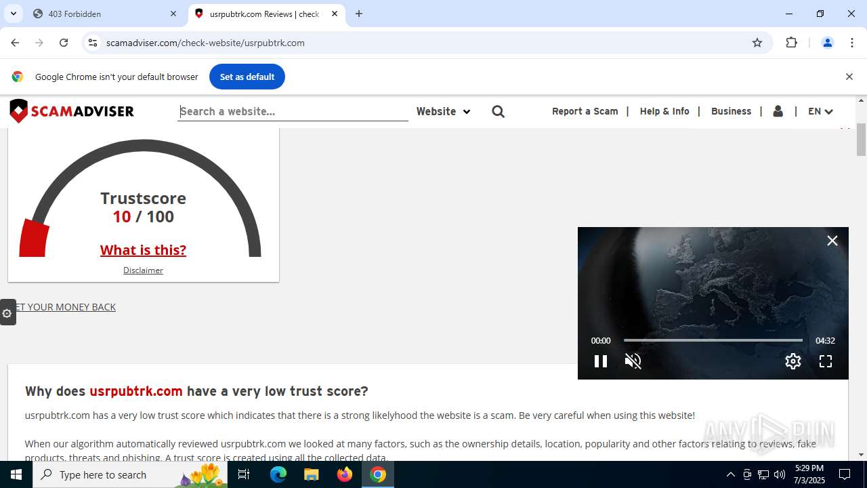
Task: View site information icon in address bar
Action: 93,43
